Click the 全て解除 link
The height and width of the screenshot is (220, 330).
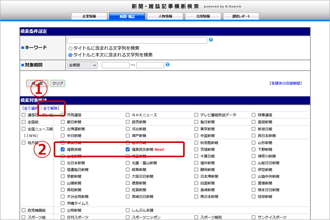pyautogui.click(x=51, y=108)
